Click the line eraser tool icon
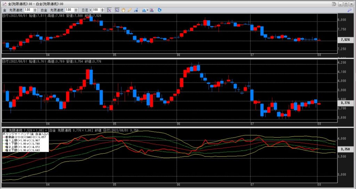Viewport: 356px width, 189px height. pyautogui.click(x=136, y=10)
